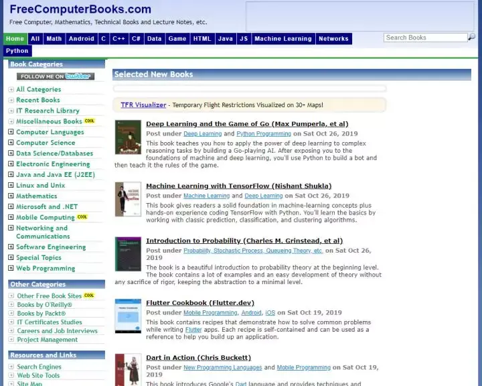Expand Special Topics category
This screenshot has height=386, width=482.
[11, 257]
